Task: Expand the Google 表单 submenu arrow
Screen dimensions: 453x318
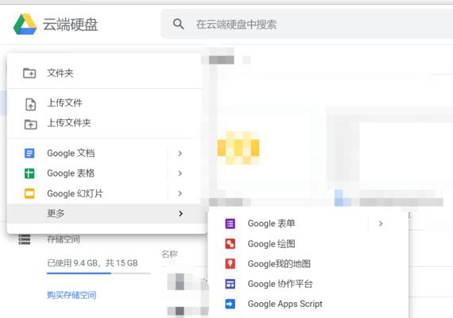Action: 381,223
